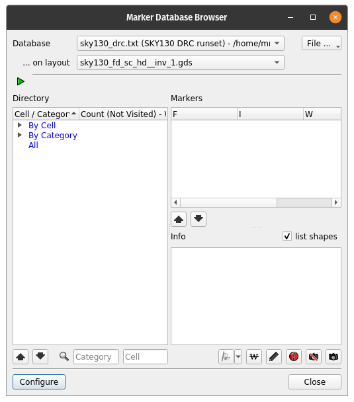Expand the By Cell tree node

pyautogui.click(x=20, y=125)
